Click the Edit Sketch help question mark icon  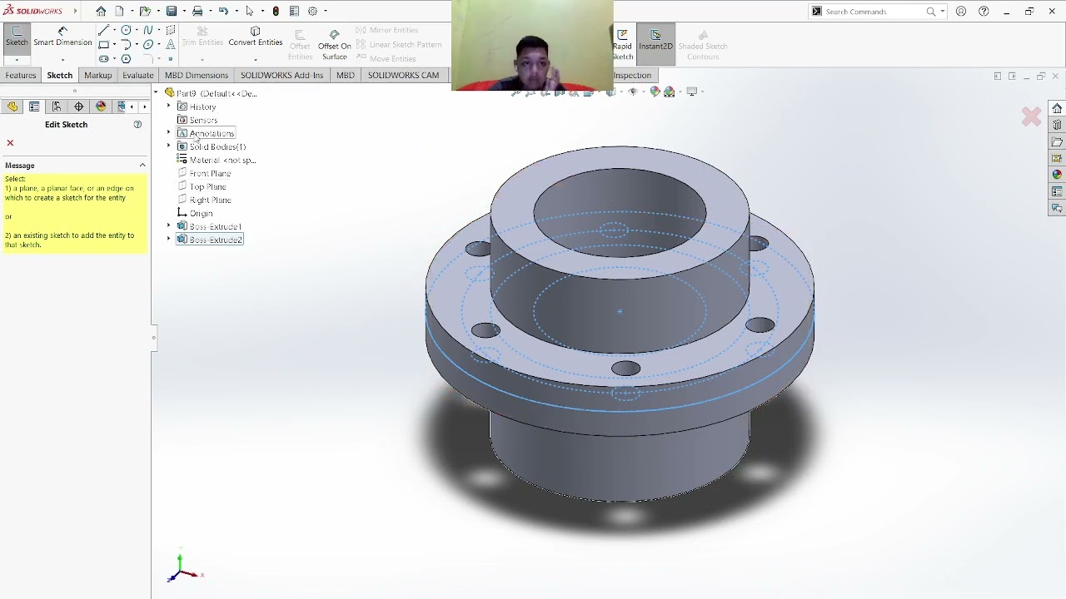tap(138, 125)
